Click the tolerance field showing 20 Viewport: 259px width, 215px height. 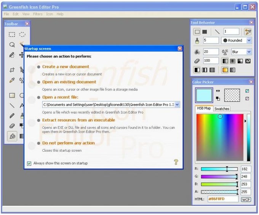point(211,52)
